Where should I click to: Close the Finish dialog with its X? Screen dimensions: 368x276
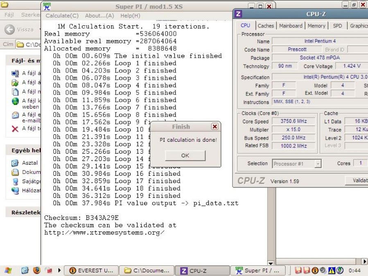(x=215, y=127)
